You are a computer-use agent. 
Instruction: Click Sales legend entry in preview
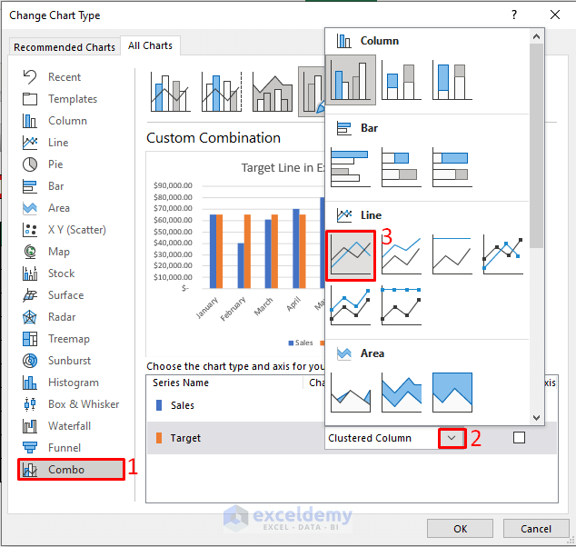301,343
